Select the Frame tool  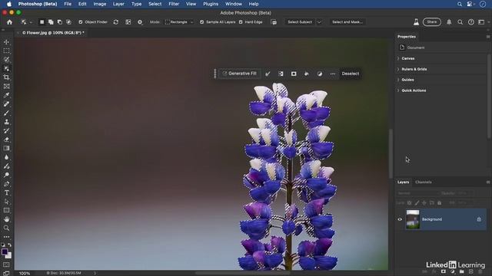click(x=7, y=87)
